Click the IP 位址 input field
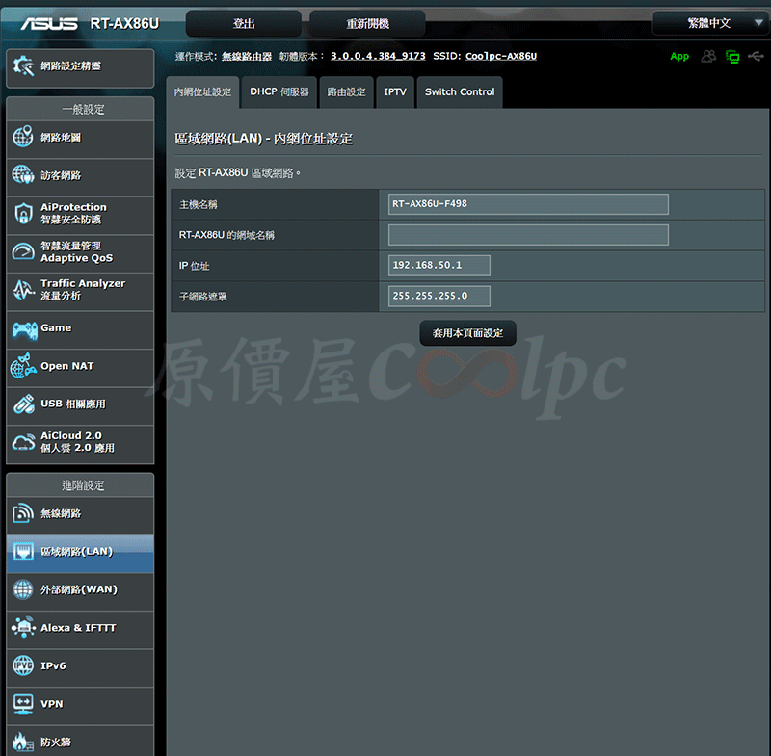The height and width of the screenshot is (756, 771). pyautogui.click(x=439, y=265)
